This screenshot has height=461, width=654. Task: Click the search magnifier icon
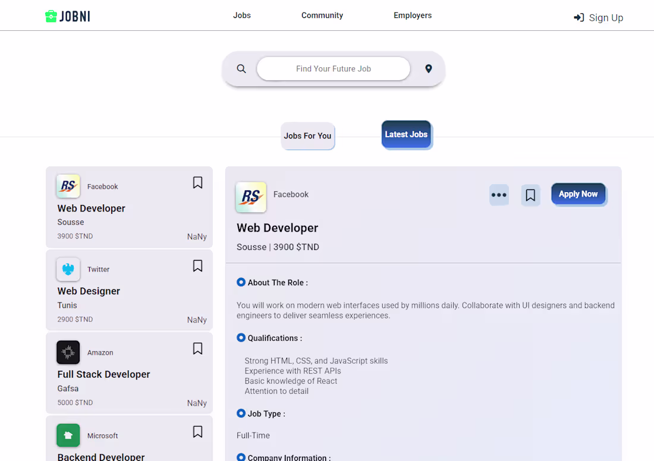241,68
